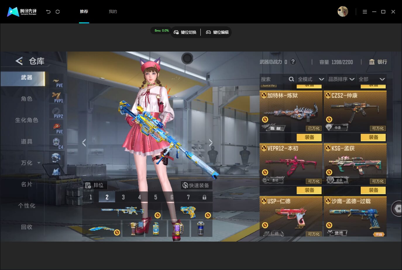Click the 武器总战力 question mark help icon
Image resolution: width=402 pixels, height=270 pixels.
(293, 62)
